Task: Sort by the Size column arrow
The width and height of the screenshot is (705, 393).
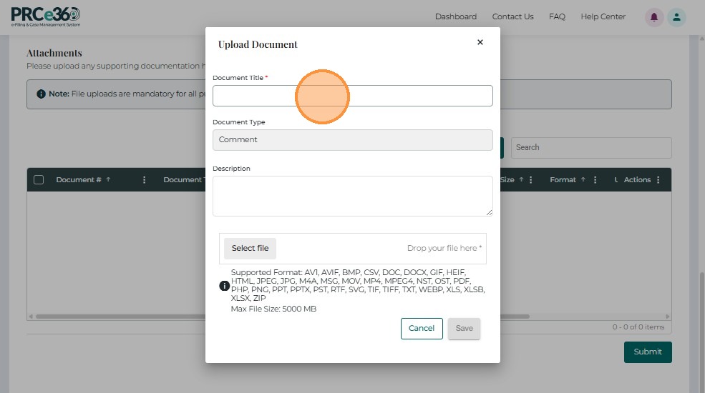Action: 522,179
